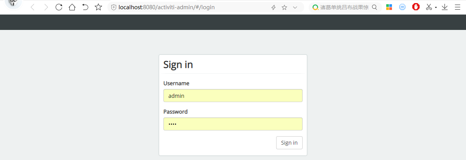466x160 pixels.
Task: Click the undo restore-page arrow icon
Action: tap(85, 7)
